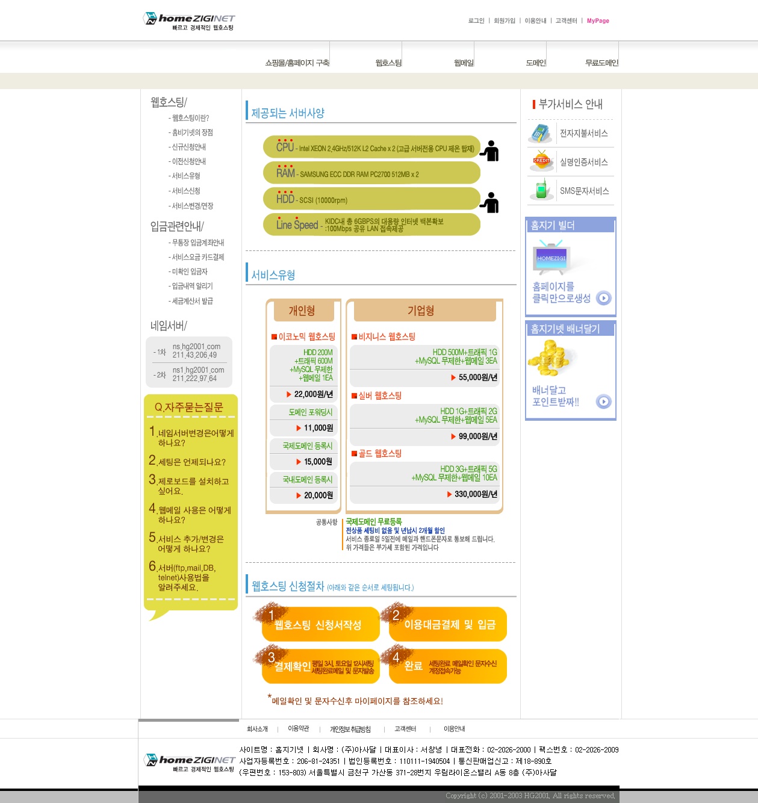758x803 pixels.
Task: Open FAQ question 세팅은 언제되나요?
Action: pos(191,462)
